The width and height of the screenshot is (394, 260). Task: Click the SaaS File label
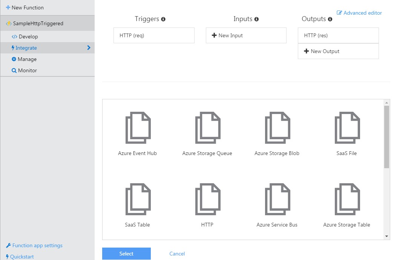[346, 153]
